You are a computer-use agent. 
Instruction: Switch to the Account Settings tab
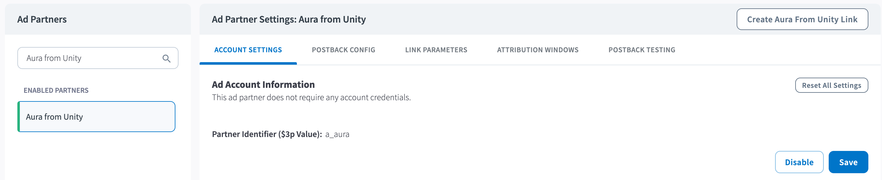pyautogui.click(x=248, y=50)
